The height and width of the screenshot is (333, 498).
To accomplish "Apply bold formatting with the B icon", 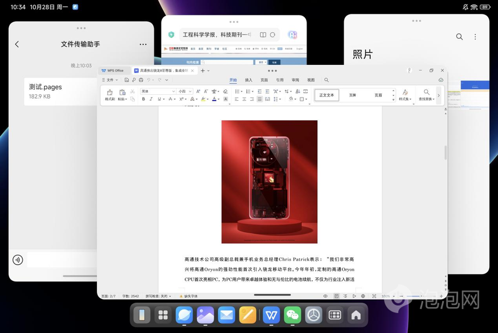I will coord(143,99).
